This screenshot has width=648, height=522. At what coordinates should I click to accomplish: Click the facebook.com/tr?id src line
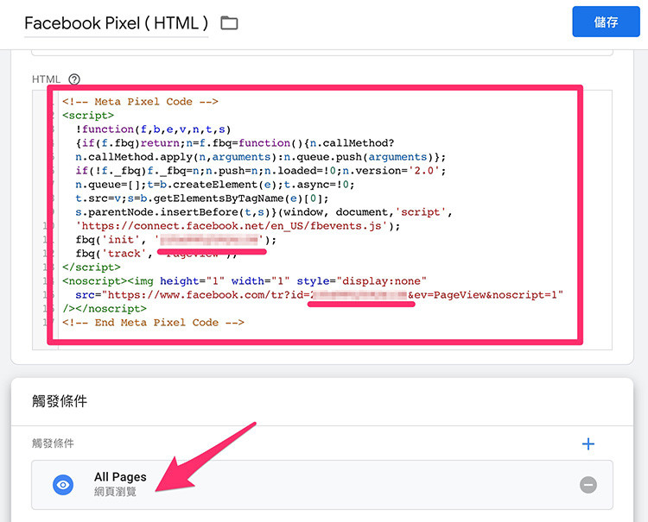point(319,295)
